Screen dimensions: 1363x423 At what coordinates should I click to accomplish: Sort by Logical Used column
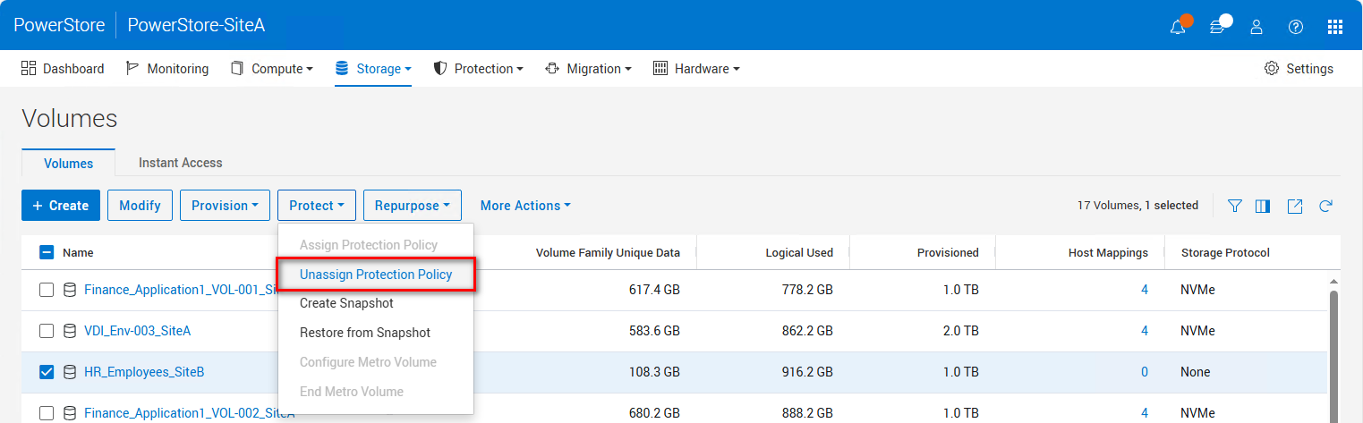pos(799,253)
